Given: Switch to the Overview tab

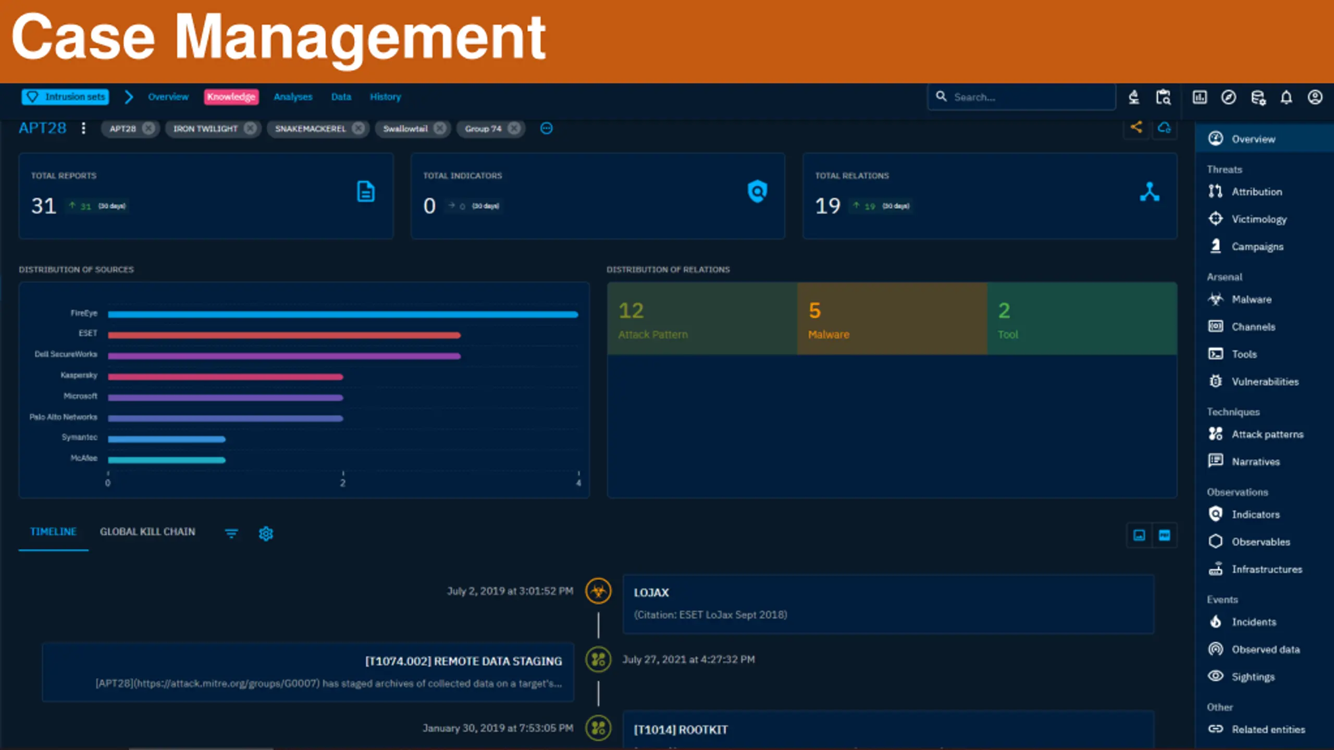Looking at the screenshot, I should click(x=168, y=97).
